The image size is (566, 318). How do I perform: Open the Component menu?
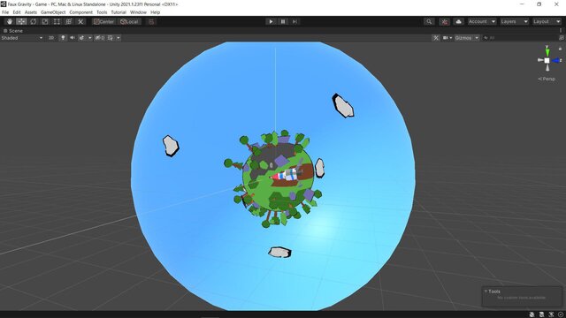pyautogui.click(x=80, y=12)
